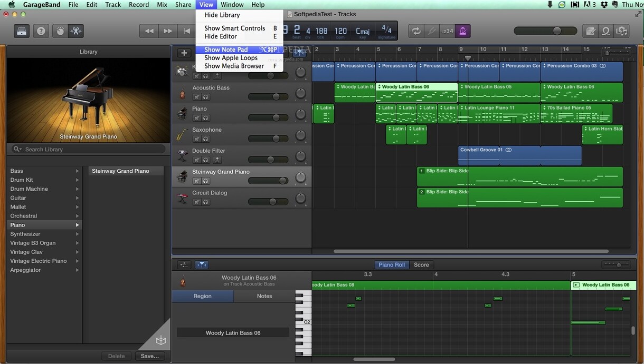
Task: Select Show Apple Loops menu entry
Action: tap(240, 58)
